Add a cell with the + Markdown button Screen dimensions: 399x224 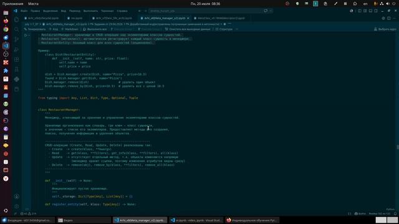tap(70, 29)
